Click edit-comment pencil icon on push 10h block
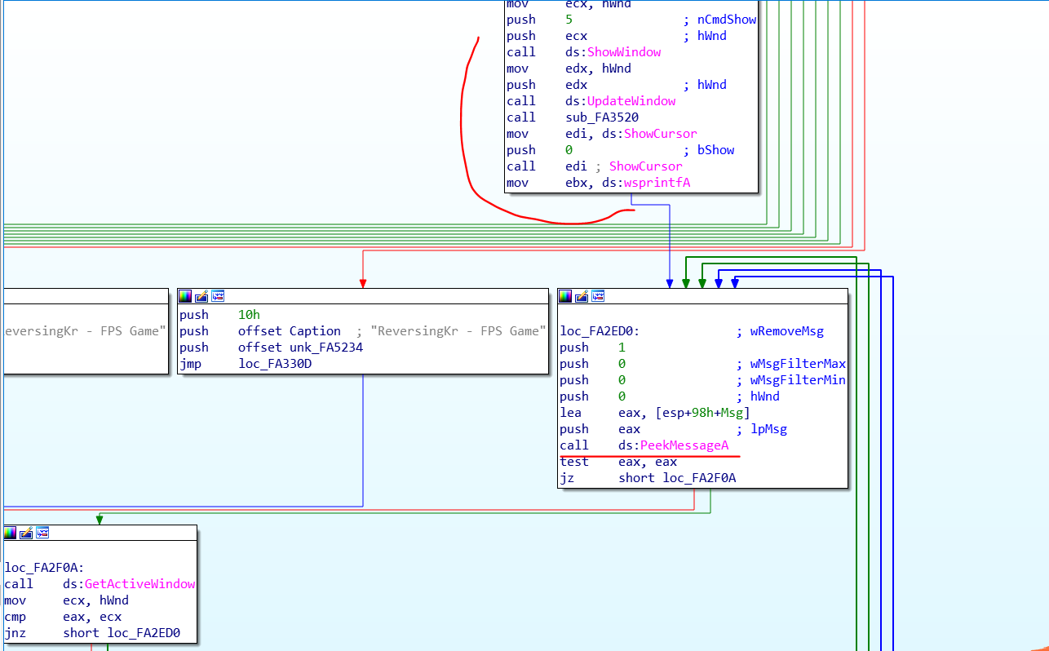1049x651 pixels. [x=201, y=296]
